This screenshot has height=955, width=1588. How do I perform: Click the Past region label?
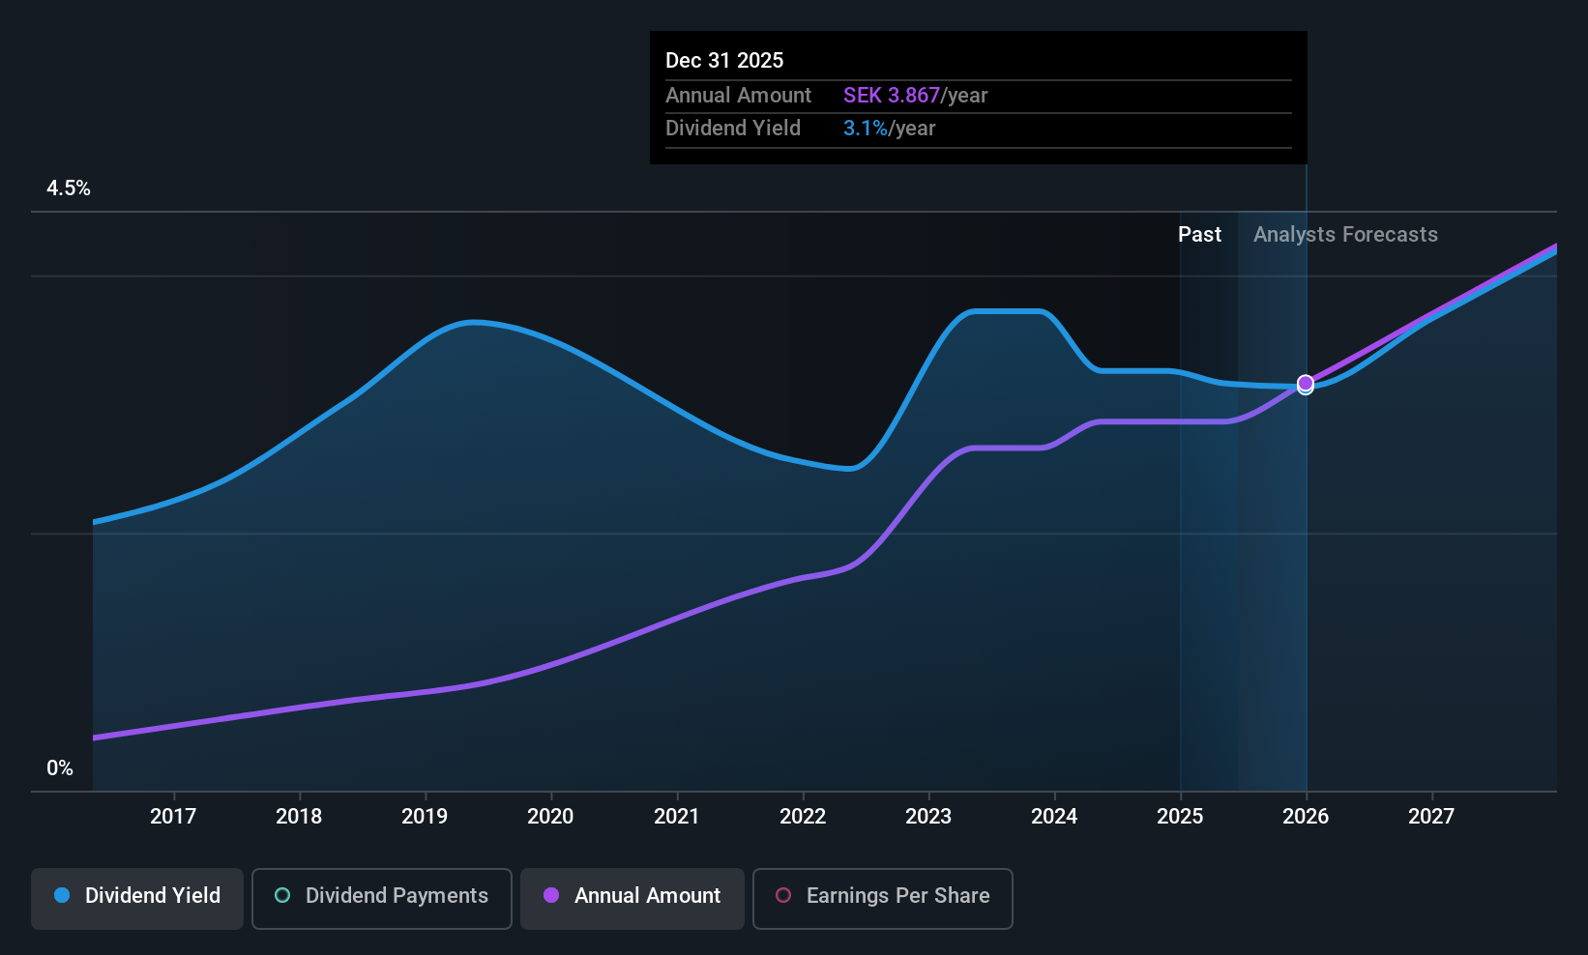(x=1199, y=234)
